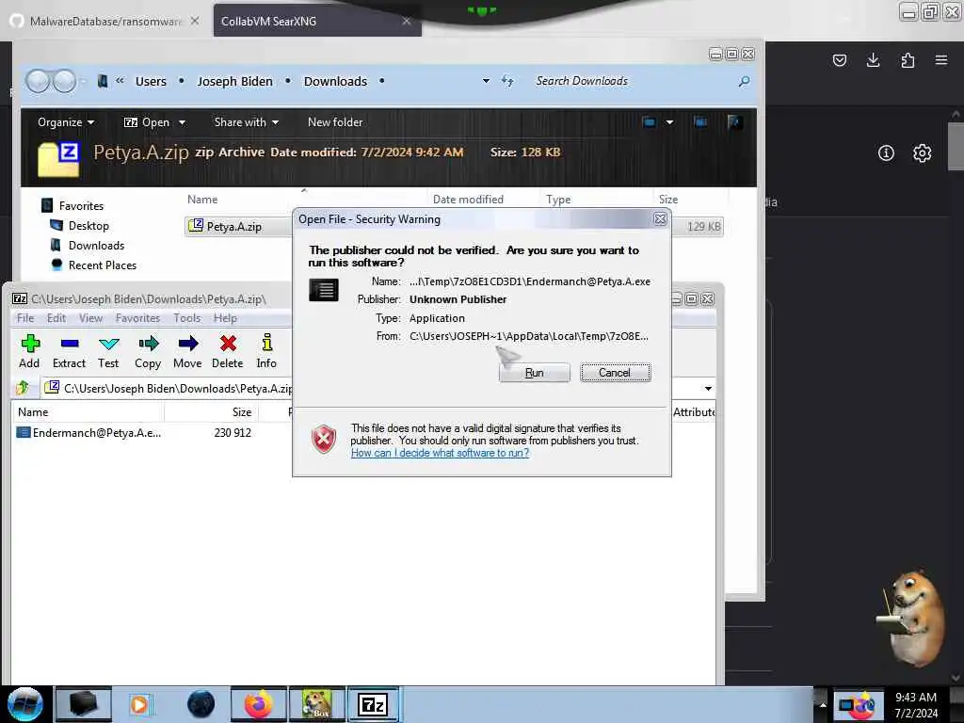The width and height of the screenshot is (964, 723).
Task: Click New folder in Explorer toolbar
Action: click(335, 122)
